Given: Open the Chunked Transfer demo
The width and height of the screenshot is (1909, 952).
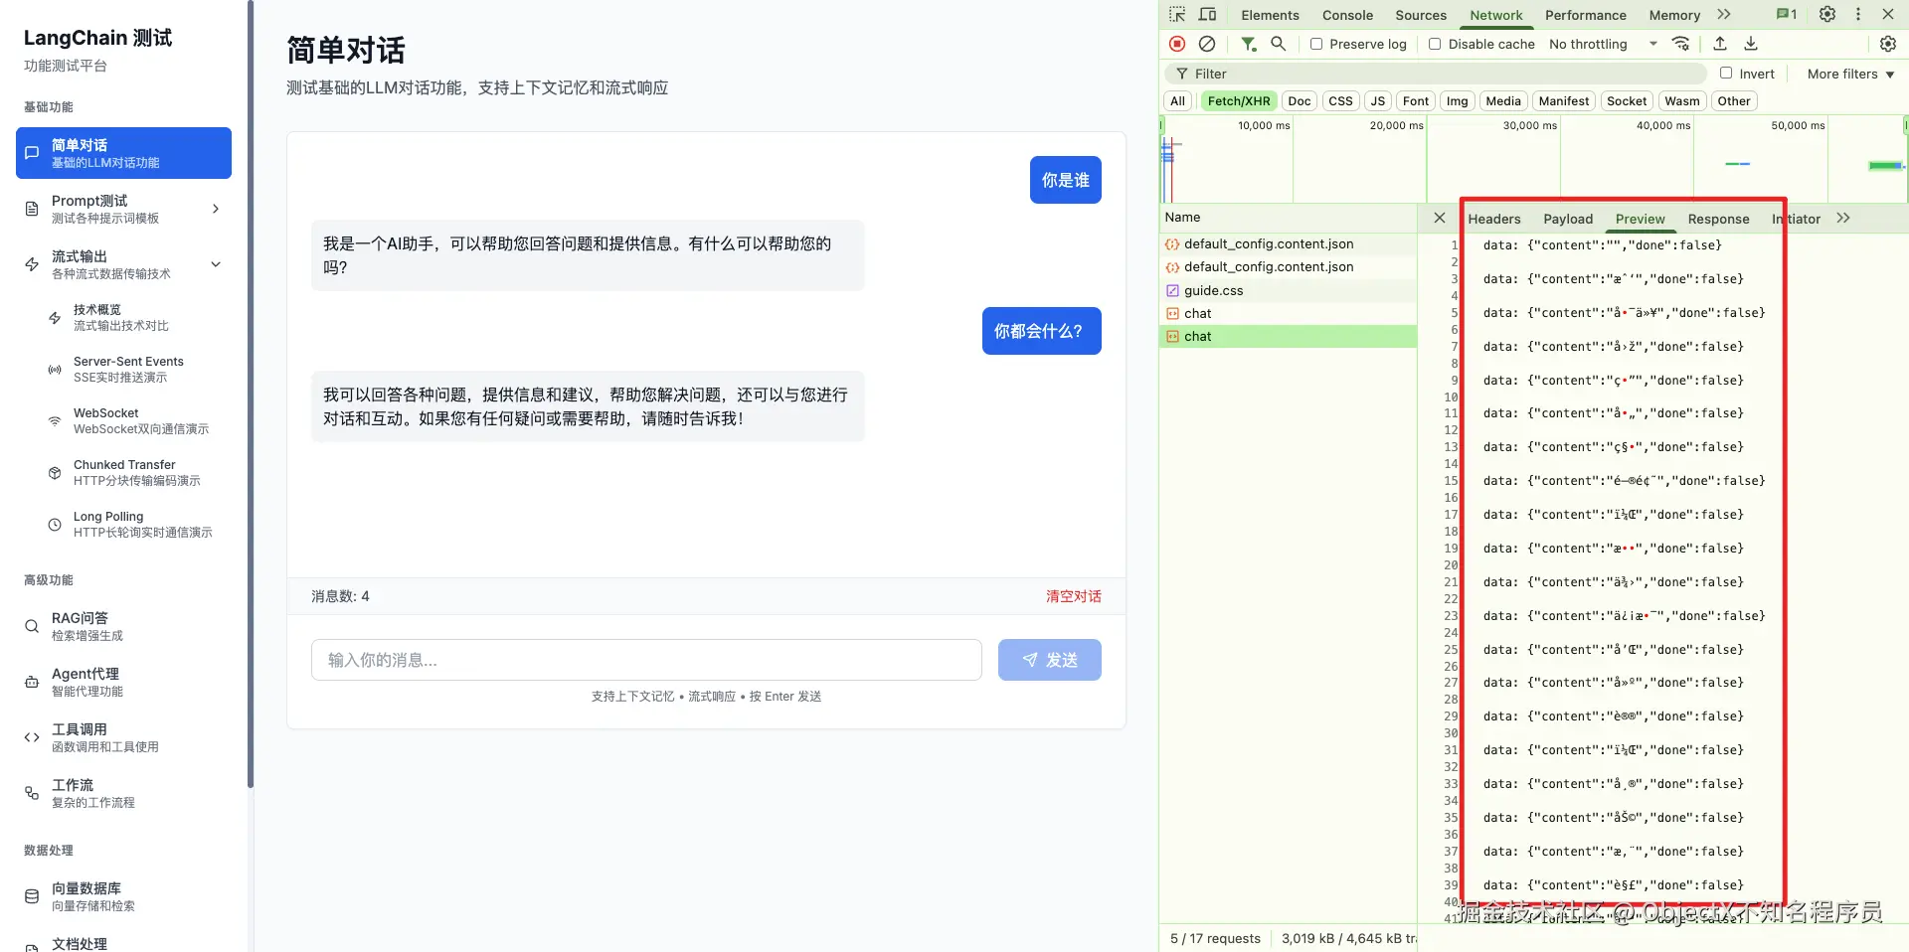Looking at the screenshot, I should pos(135,472).
